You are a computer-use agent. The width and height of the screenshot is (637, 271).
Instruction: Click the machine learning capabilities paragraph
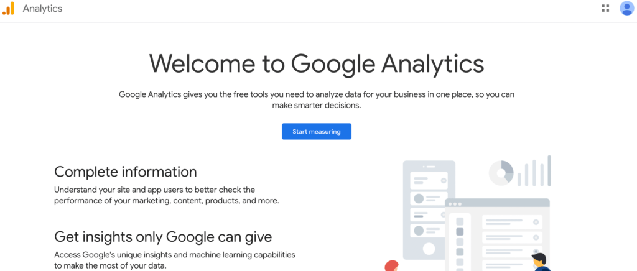pyautogui.click(x=175, y=260)
